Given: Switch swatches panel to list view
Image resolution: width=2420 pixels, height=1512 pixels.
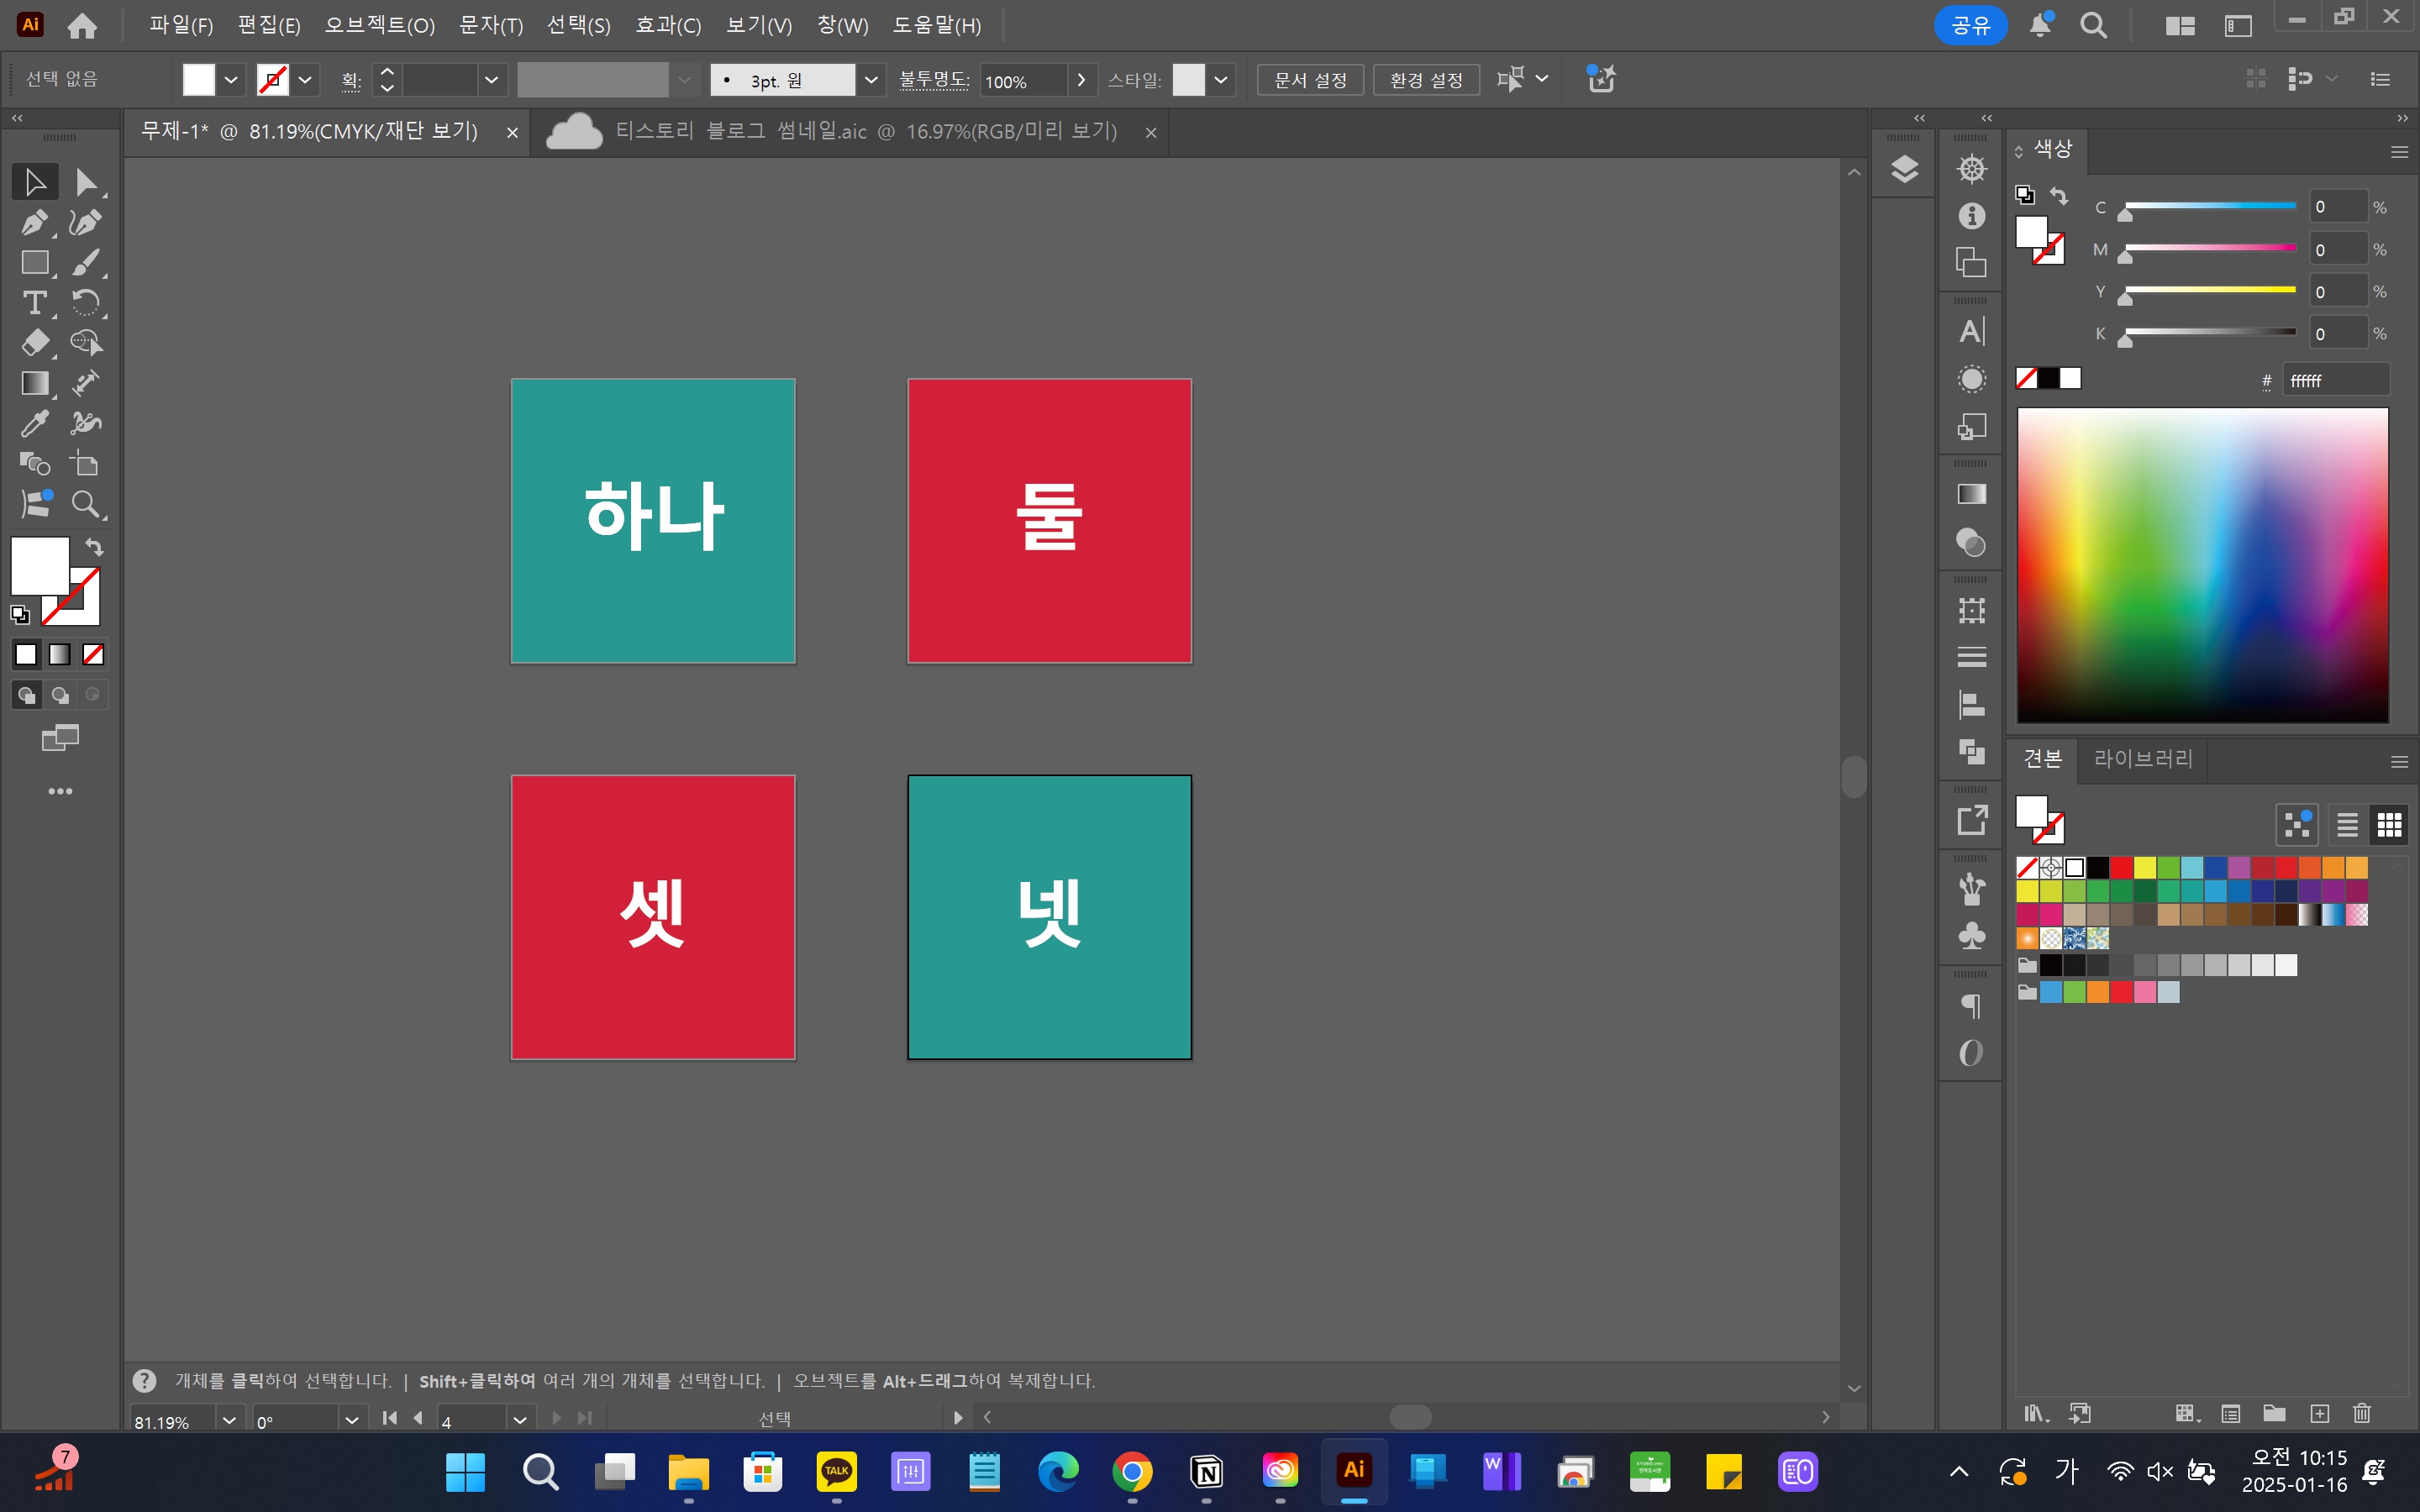Looking at the screenshot, I should [x=2347, y=825].
